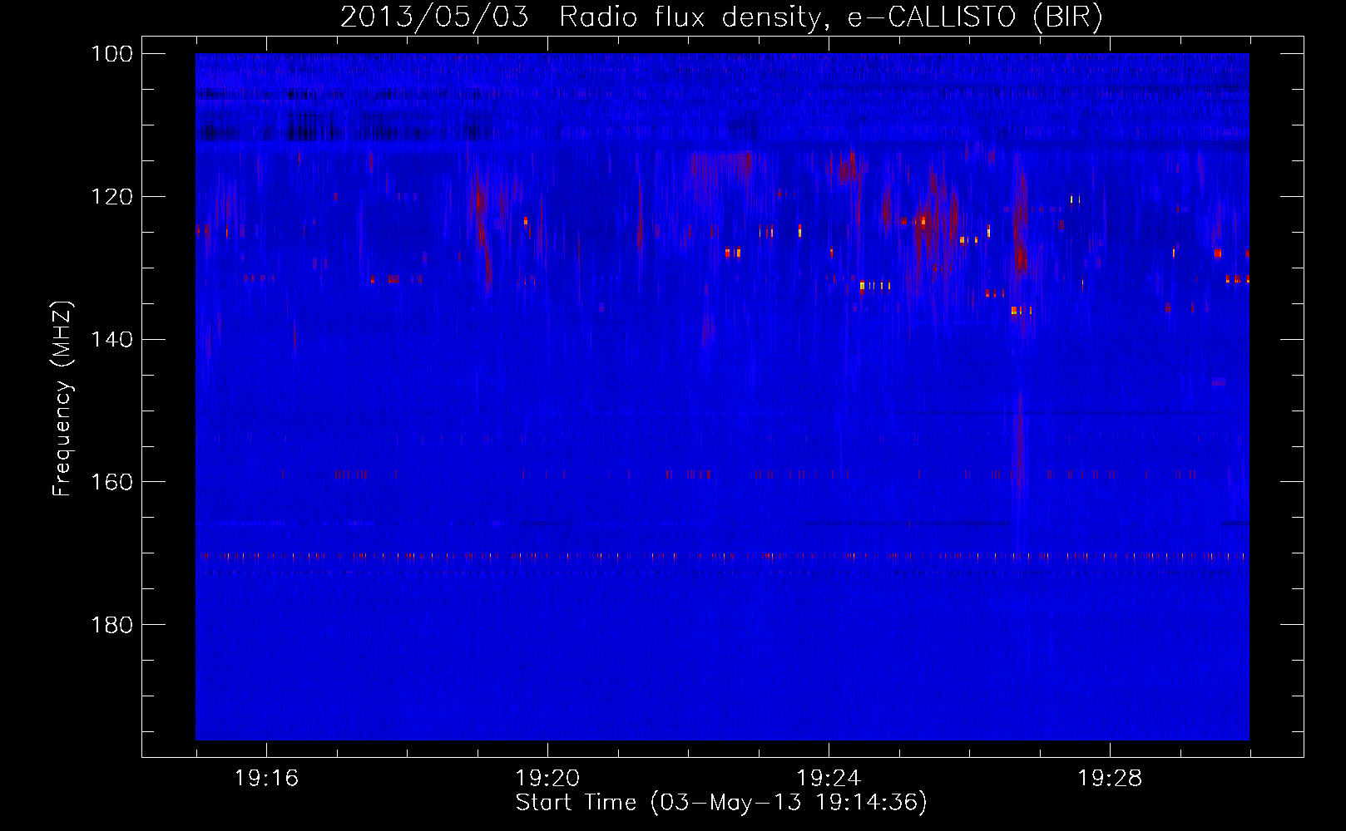The width and height of the screenshot is (1346, 831).
Task: Click the 'Frequency (MHZ)' axis label
Action: tap(62, 399)
